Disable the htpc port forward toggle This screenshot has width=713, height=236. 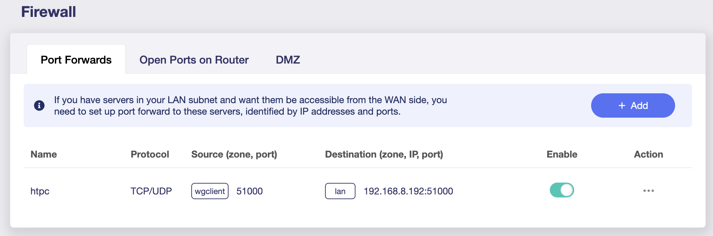tap(562, 190)
